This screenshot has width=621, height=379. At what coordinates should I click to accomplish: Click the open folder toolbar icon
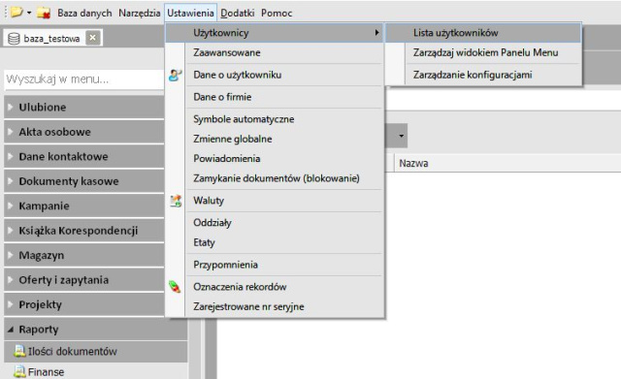(x=16, y=13)
